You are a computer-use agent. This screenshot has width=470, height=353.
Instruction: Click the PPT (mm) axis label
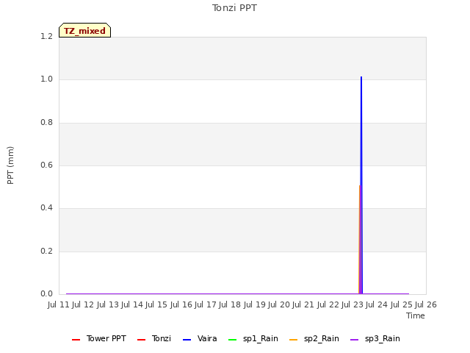(x=10, y=165)
